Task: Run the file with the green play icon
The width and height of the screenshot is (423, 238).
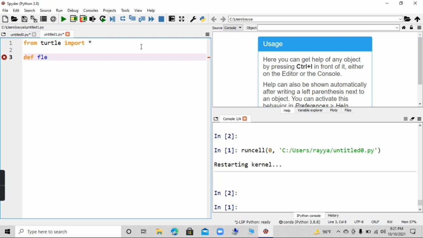Action: pyautogui.click(x=63, y=19)
